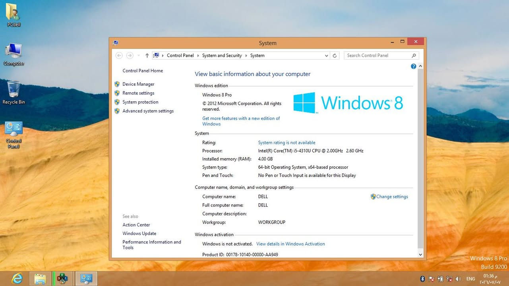Click System breadcrumb segment

point(257,56)
